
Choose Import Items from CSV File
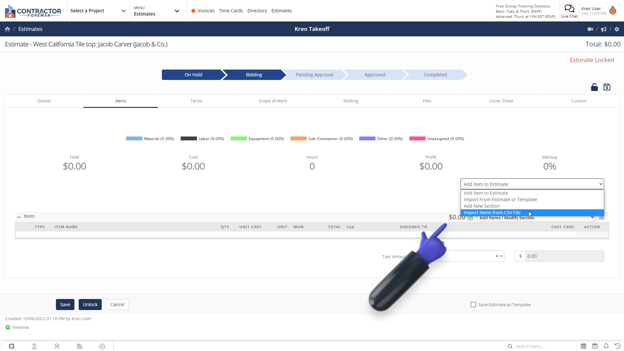tap(532, 213)
